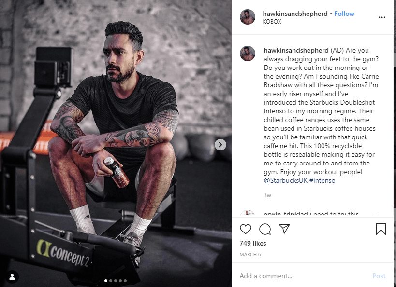
Task: Click Add a comment field
Action: point(303,276)
